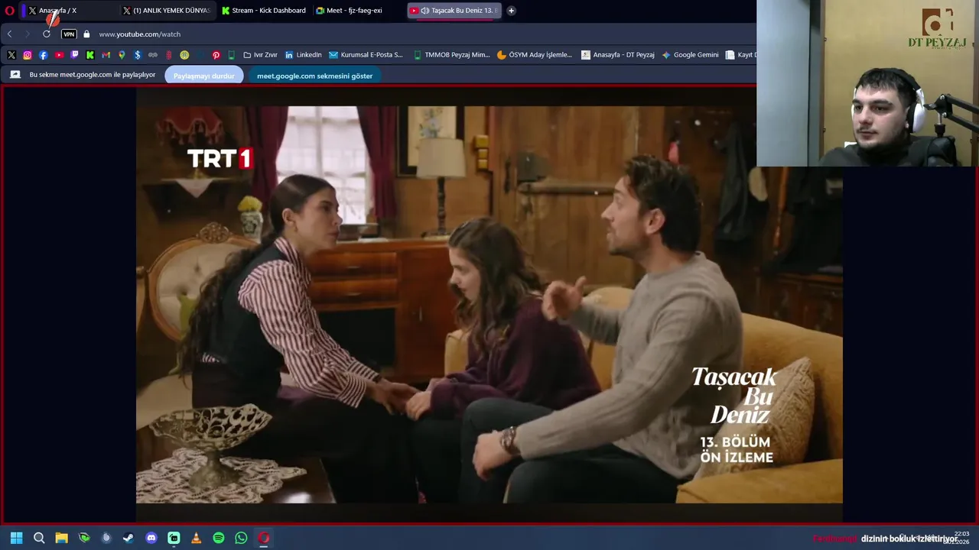The image size is (979, 550).
Task: Open a new tab with plus button
Action: coord(511,11)
